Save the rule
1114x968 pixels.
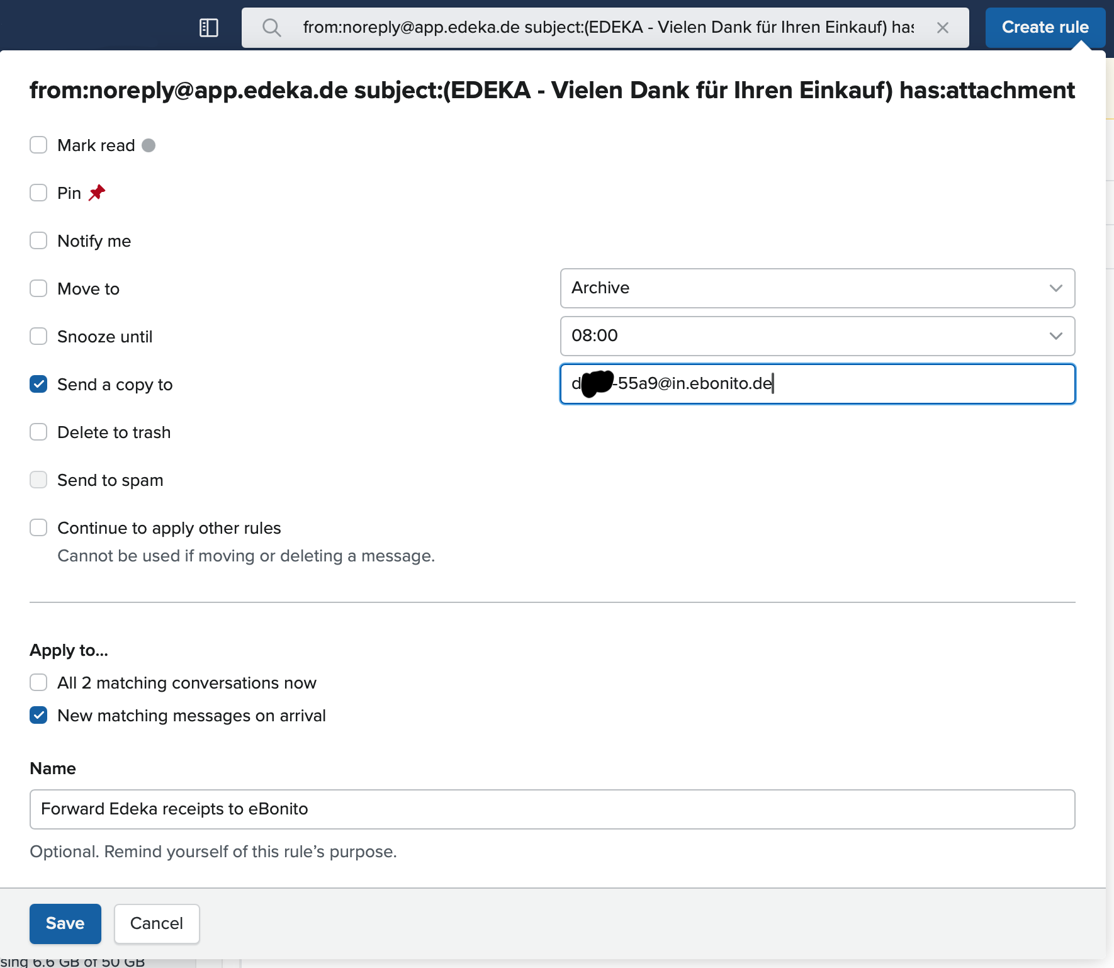tap(65, 923)
